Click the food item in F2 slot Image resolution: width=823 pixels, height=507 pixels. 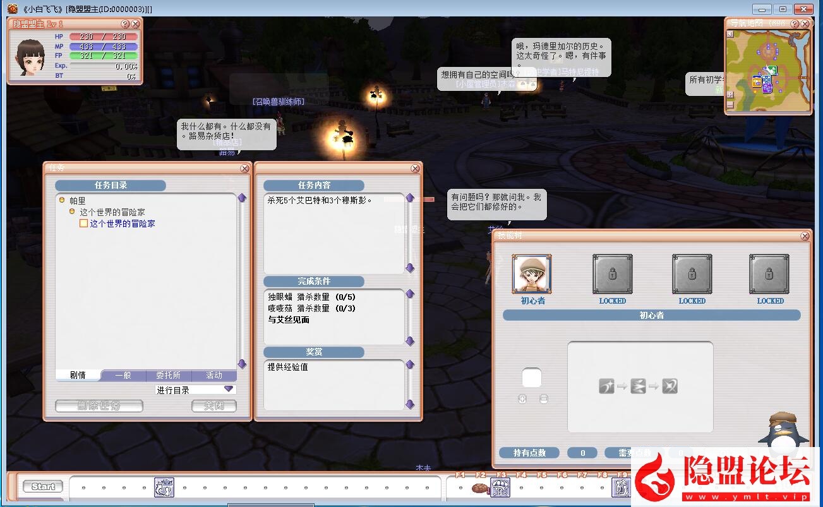click(480, 488)
